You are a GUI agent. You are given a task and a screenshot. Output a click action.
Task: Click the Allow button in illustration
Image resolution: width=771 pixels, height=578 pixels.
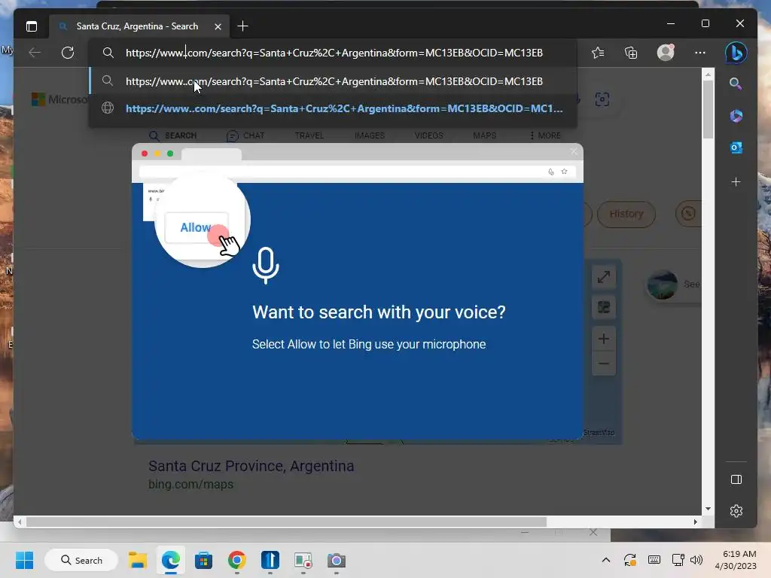pyautogui.click(x=197, y=227)
